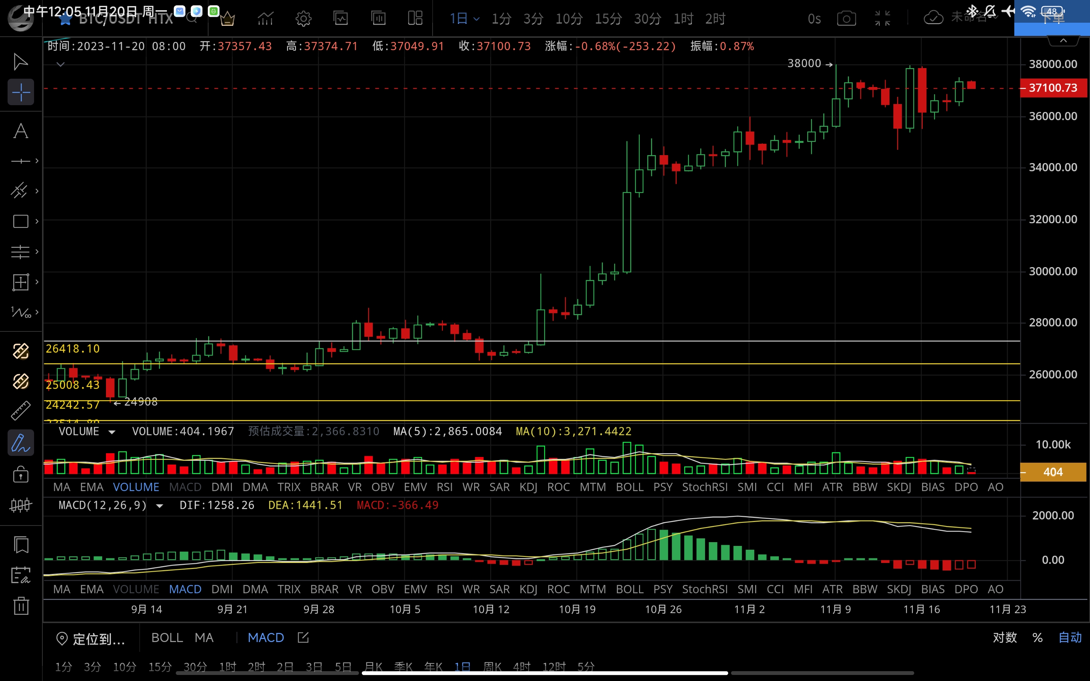The height and width of the screenshot is (681, 1090).
Task: Click the collapse fullscreen arrows icon
Action: [x=882, y=19]
